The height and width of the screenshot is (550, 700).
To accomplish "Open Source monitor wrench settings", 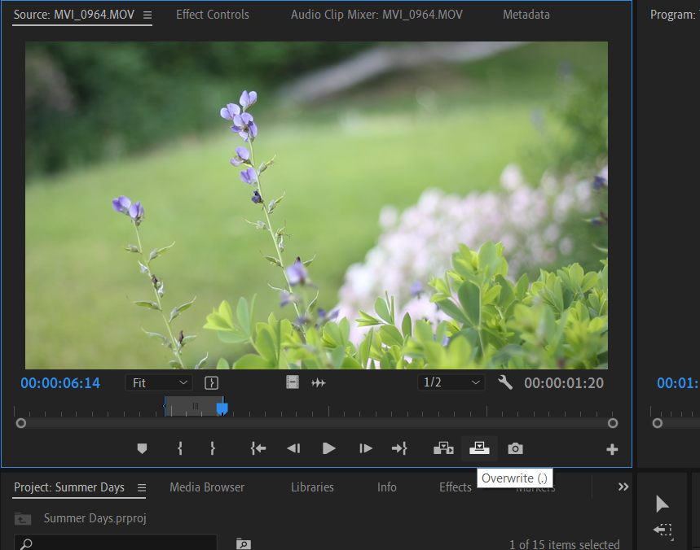I will coord(505,382).
